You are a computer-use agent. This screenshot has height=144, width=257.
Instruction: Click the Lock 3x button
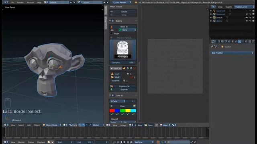116,68
